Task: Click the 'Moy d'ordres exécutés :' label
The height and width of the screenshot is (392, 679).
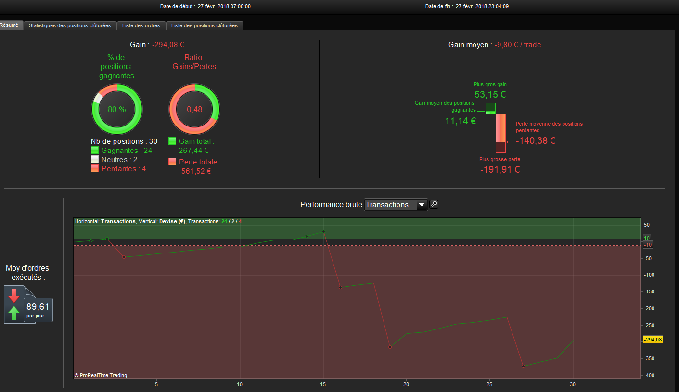Action: pos(27,273)
